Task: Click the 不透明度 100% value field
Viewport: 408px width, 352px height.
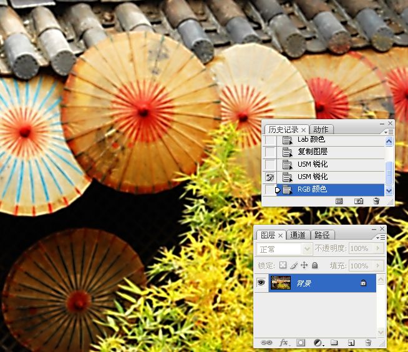Action: click(362, 248)
